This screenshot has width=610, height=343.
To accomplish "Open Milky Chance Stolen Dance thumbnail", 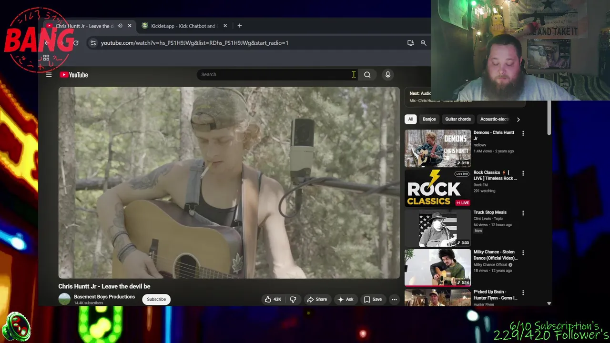I will 437,268.
